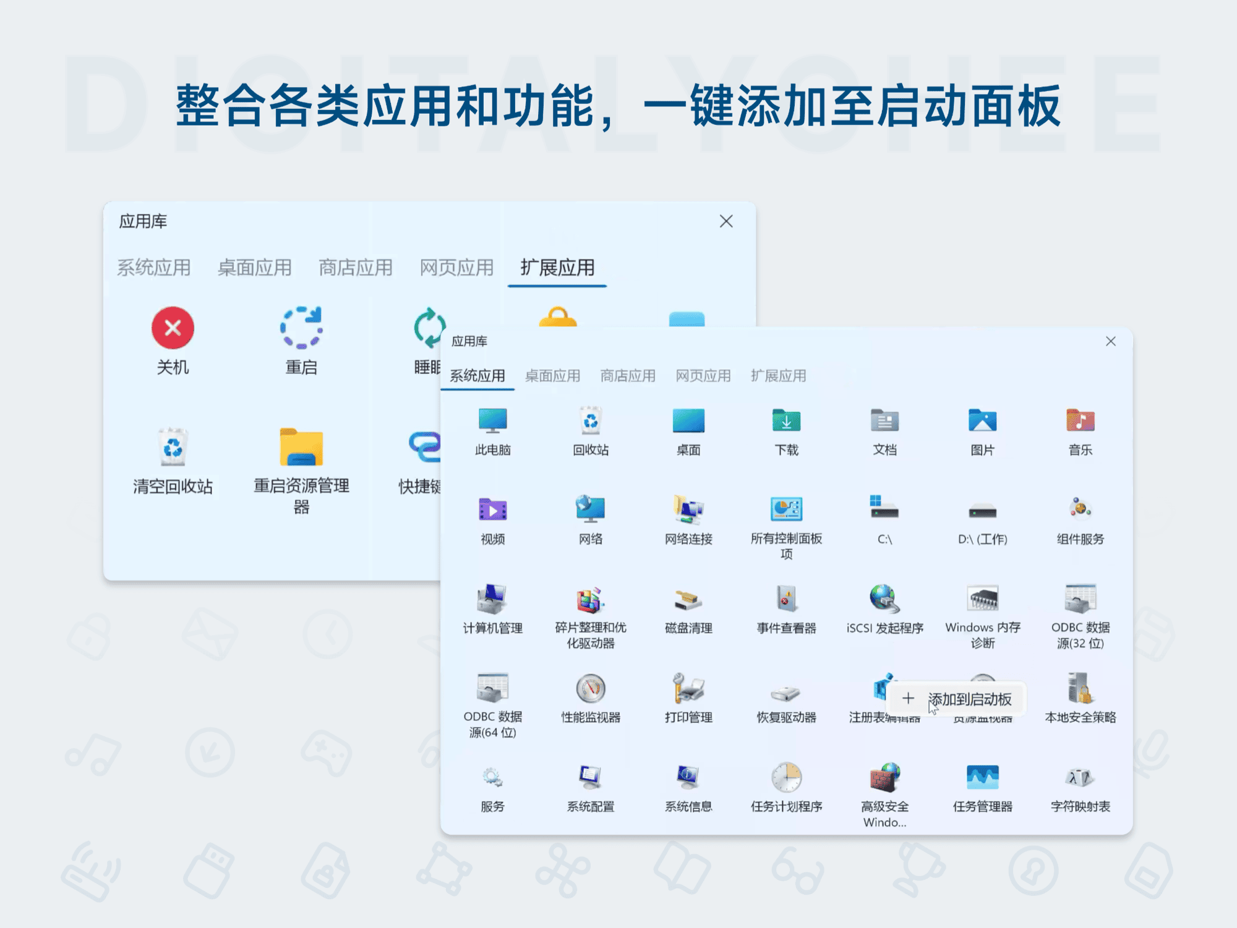Open 字符映射表 (Character Map)
This screenshot has height=928, width=1237.
point(1079,778)
